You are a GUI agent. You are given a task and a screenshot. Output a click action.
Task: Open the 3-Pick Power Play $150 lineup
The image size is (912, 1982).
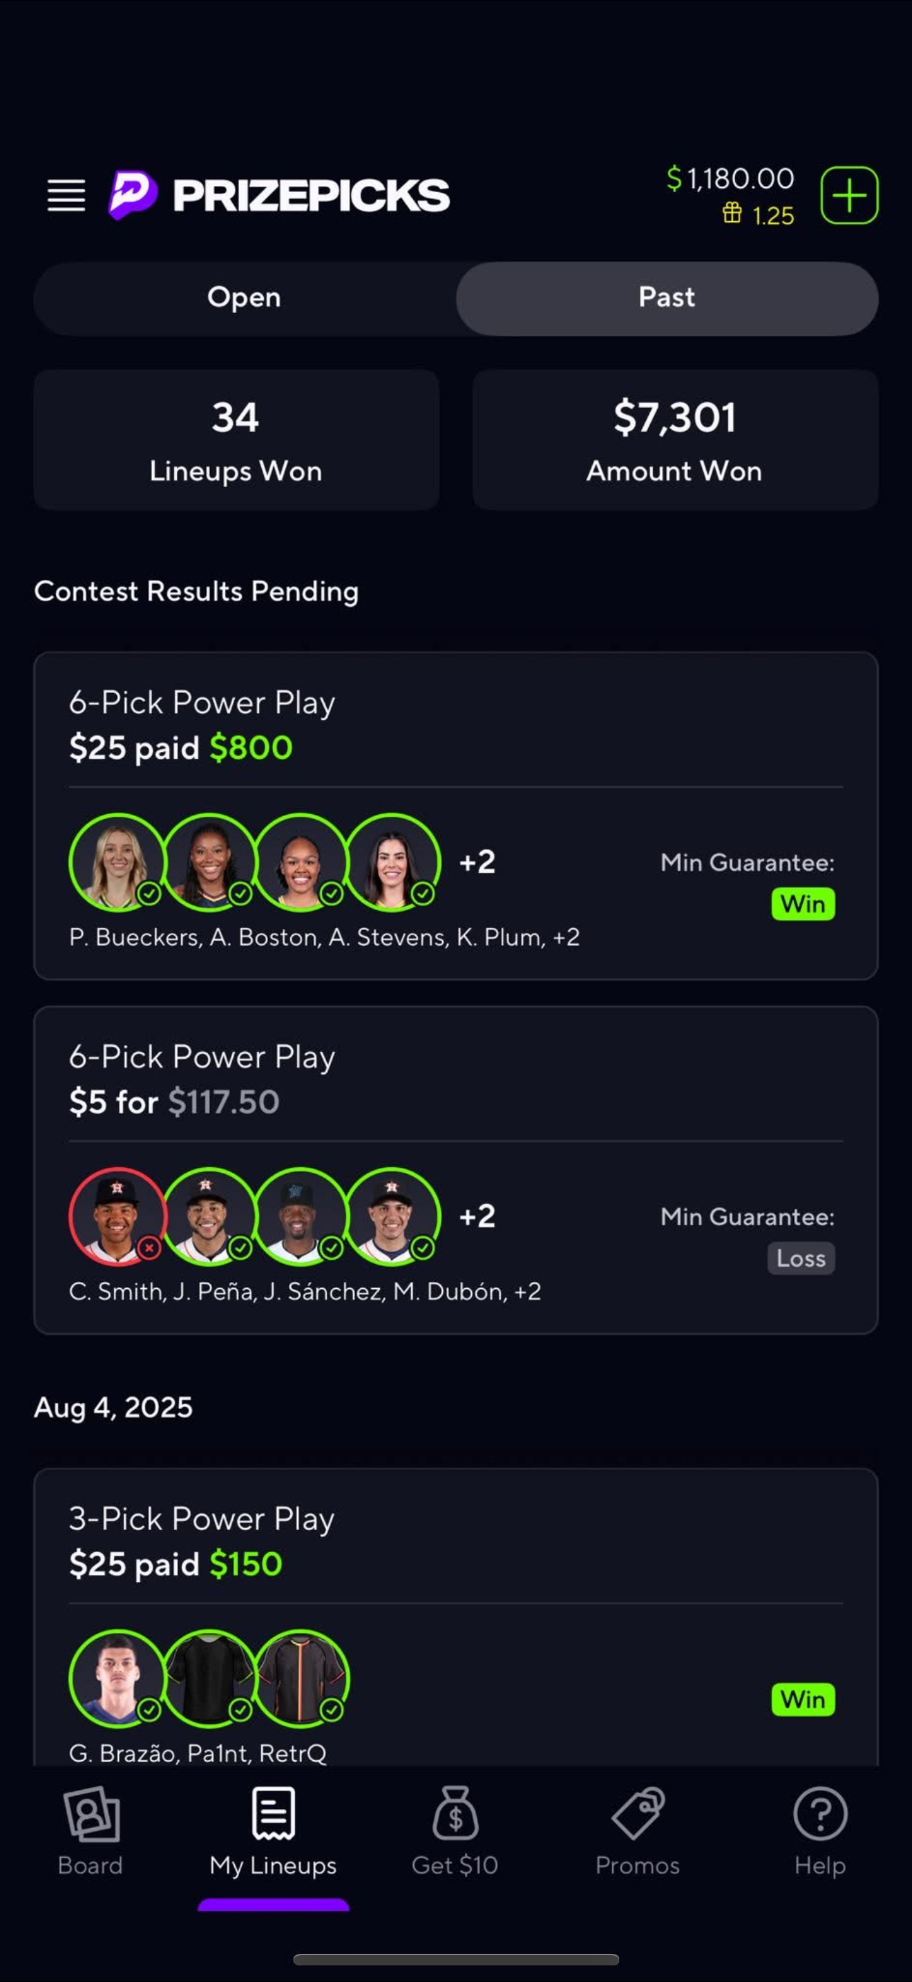click(455, 1539)
